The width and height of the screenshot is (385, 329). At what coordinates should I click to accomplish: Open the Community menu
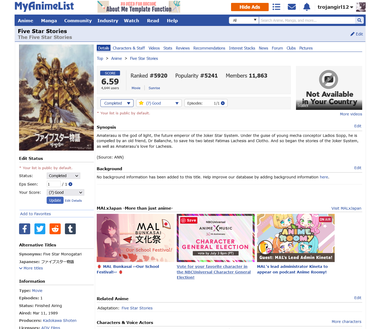pyautogui.click(x=78, y=21)
